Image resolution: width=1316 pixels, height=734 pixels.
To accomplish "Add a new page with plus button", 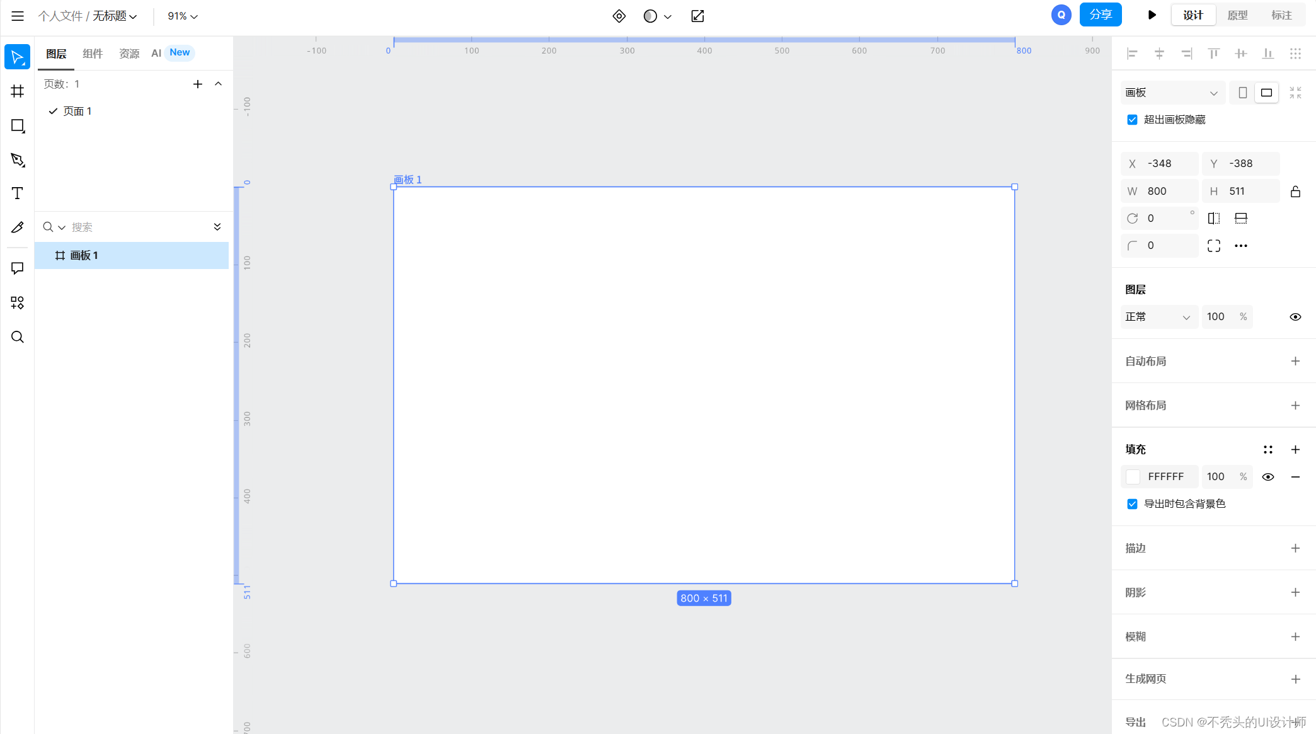I will coord(198,84).
